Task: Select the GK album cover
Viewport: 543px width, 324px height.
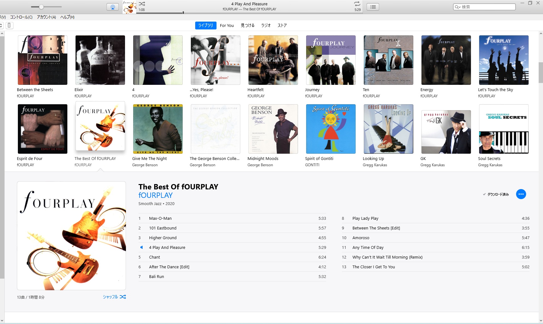Action: click(446, 132)
